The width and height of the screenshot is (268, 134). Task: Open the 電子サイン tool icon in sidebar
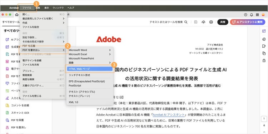coord(7,69)
